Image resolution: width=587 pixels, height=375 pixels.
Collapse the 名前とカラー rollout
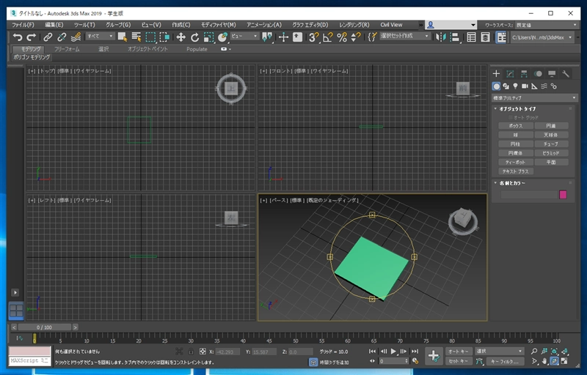[511, 183]
